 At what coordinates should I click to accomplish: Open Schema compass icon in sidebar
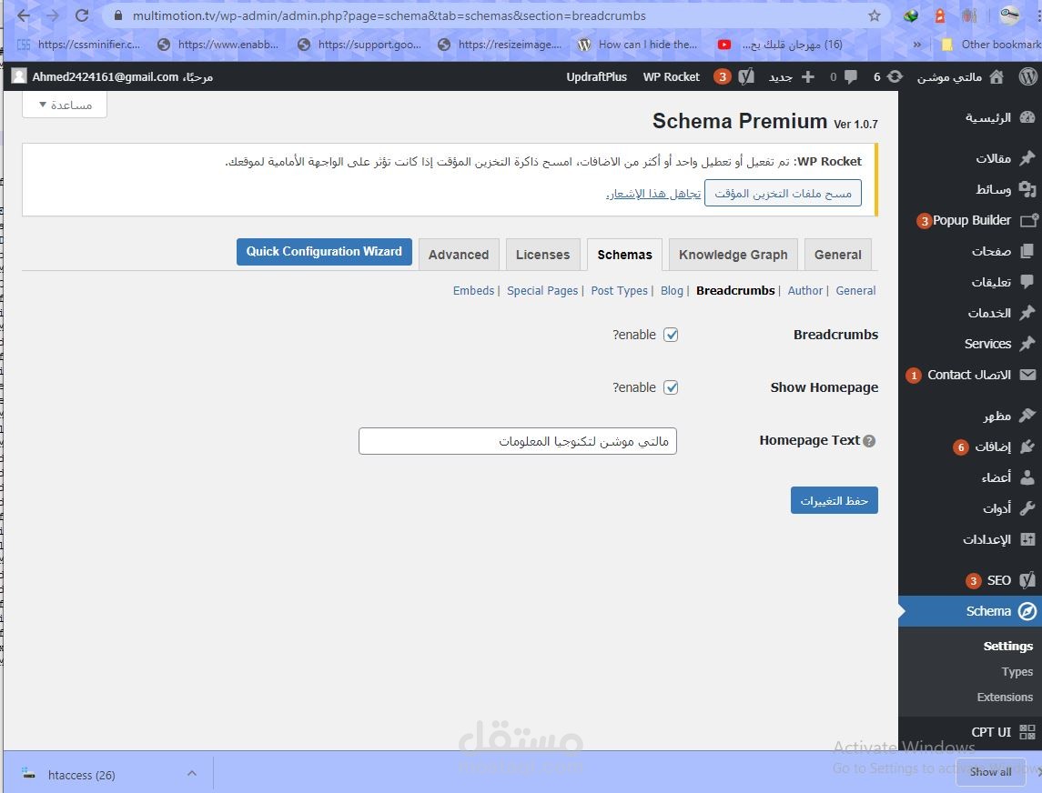coord(1027,611)
